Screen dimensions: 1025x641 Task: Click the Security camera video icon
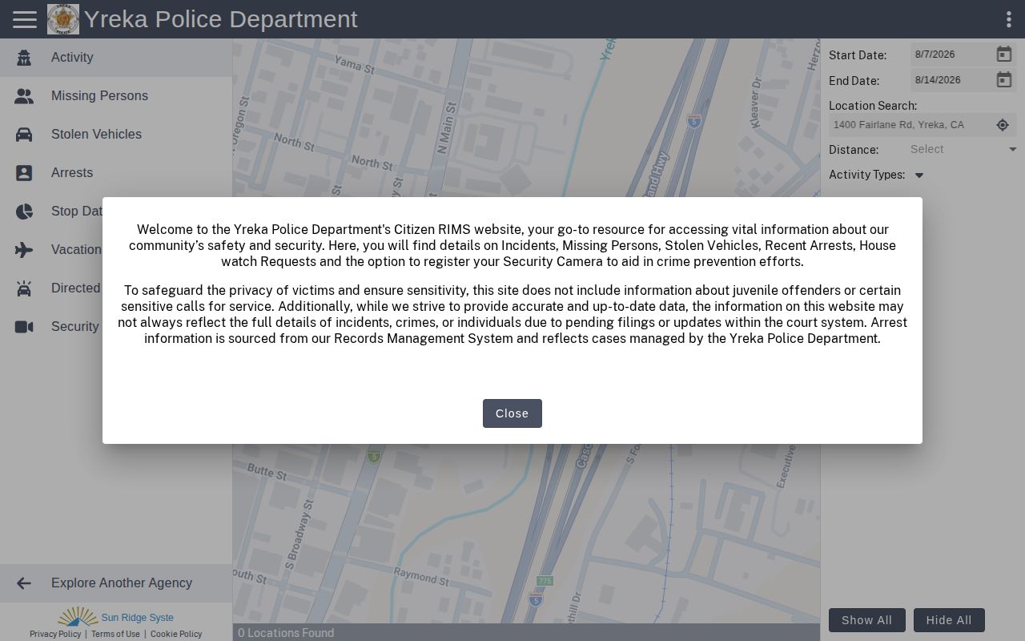[x=24, y=327]
